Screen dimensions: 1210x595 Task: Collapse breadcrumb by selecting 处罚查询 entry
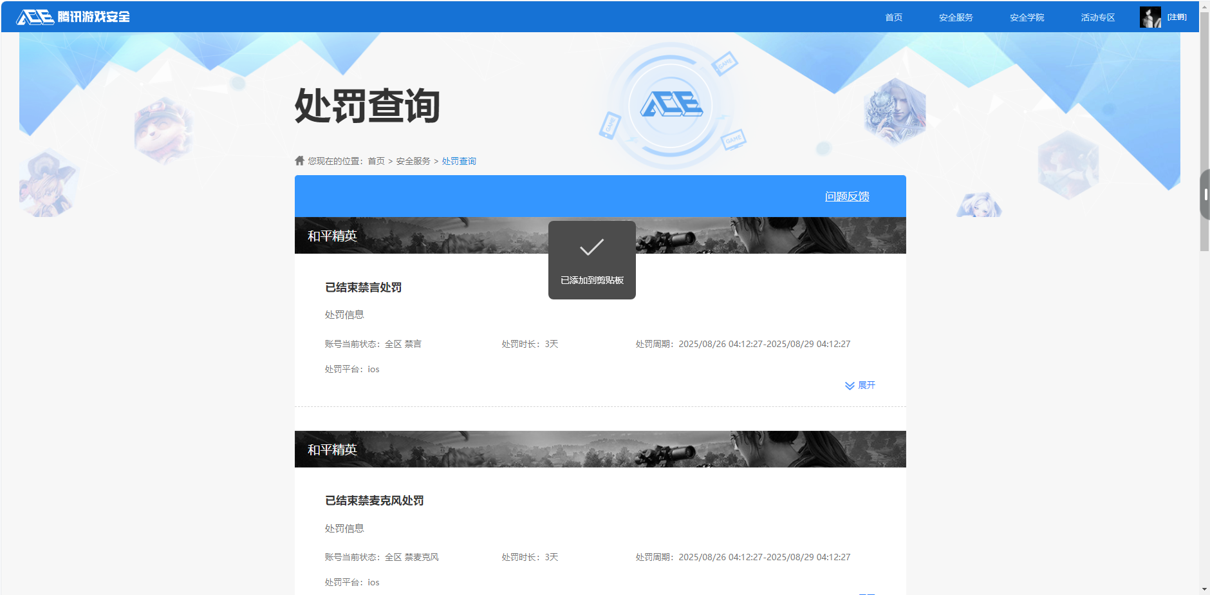point(458,160)
